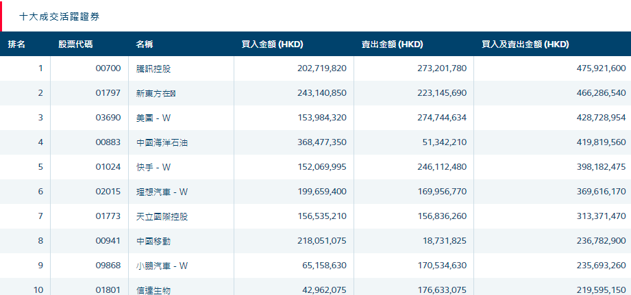Select total amount 236,782,900
Screen dimensions: 631x295
click(x=602, y=241)
